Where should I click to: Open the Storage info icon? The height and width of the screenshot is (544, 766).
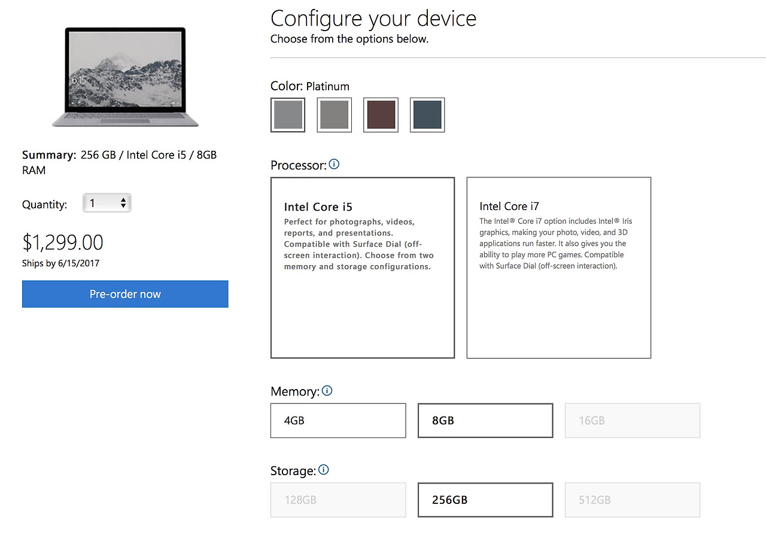(323, 470)
